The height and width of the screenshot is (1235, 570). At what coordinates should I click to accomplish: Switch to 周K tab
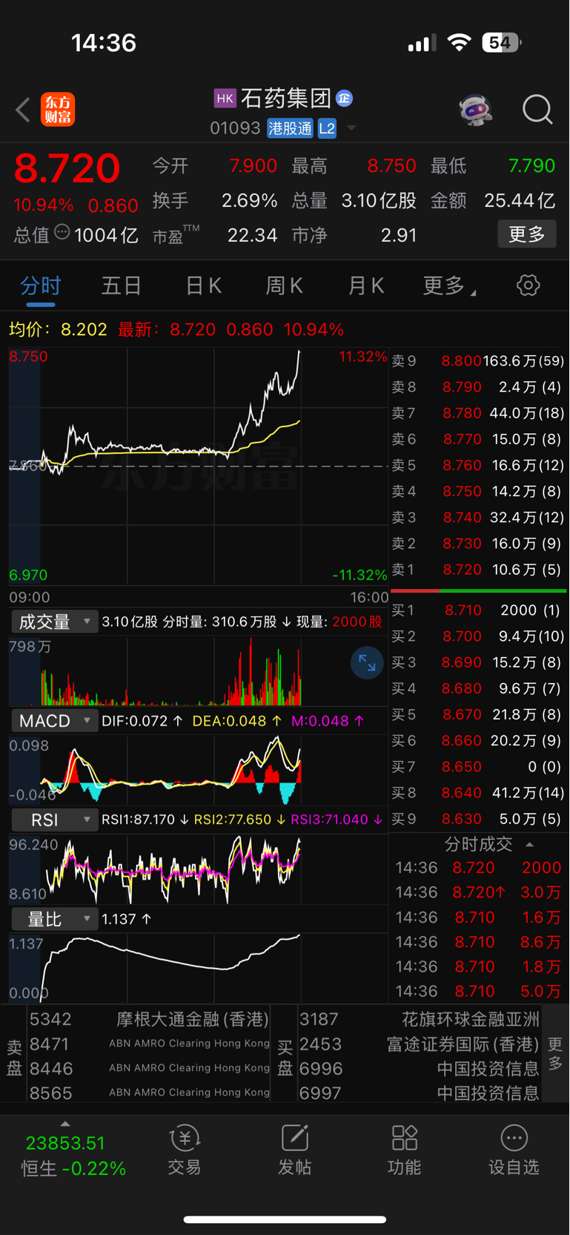point(285,286)
